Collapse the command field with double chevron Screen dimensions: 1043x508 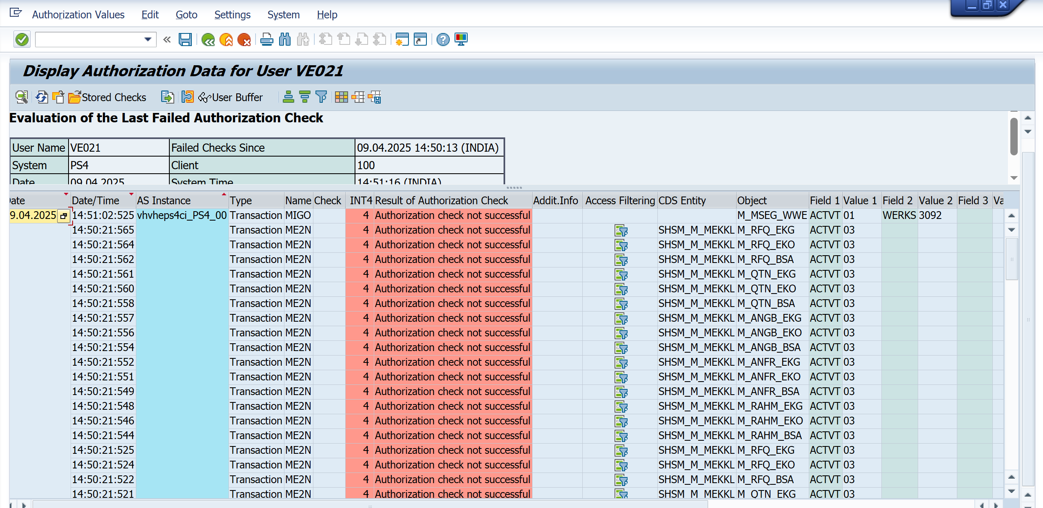[x=167, y=40]
